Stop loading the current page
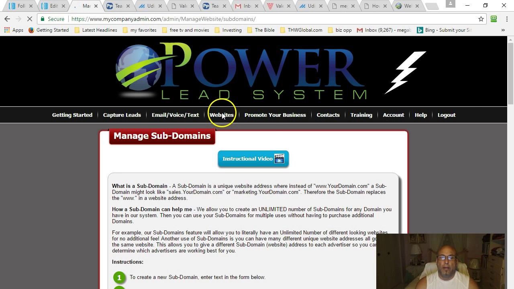Screen dimensions: 514x289 pyautogui.click(x=31, y=19)
